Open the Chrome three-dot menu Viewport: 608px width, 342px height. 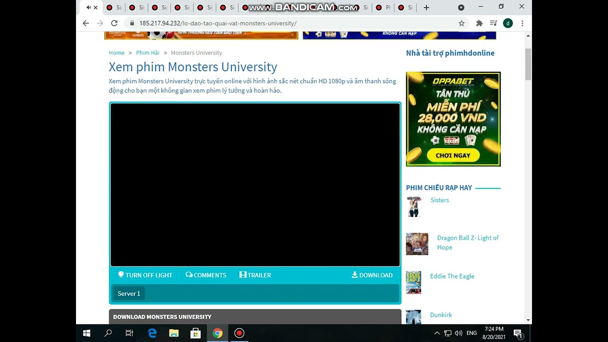pyautogui.click(x=522, y=23)
